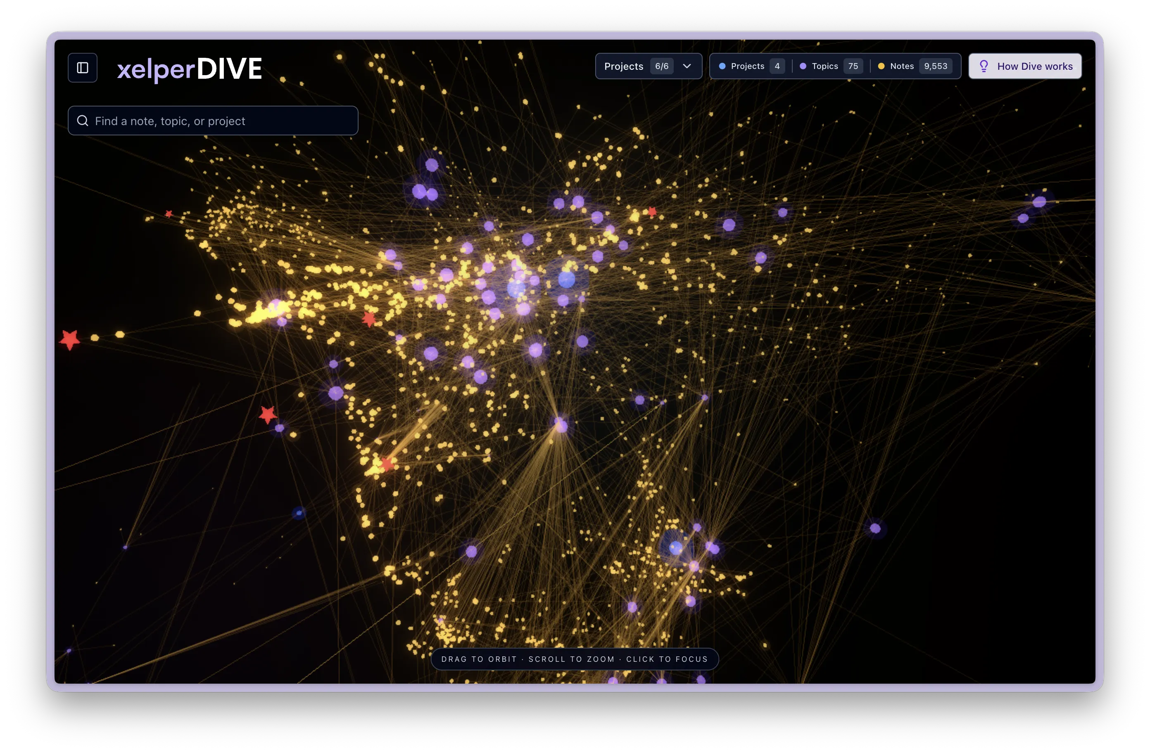Click the blue Projects legend dot
1150x753 pixels.
[x=722, y=66]
